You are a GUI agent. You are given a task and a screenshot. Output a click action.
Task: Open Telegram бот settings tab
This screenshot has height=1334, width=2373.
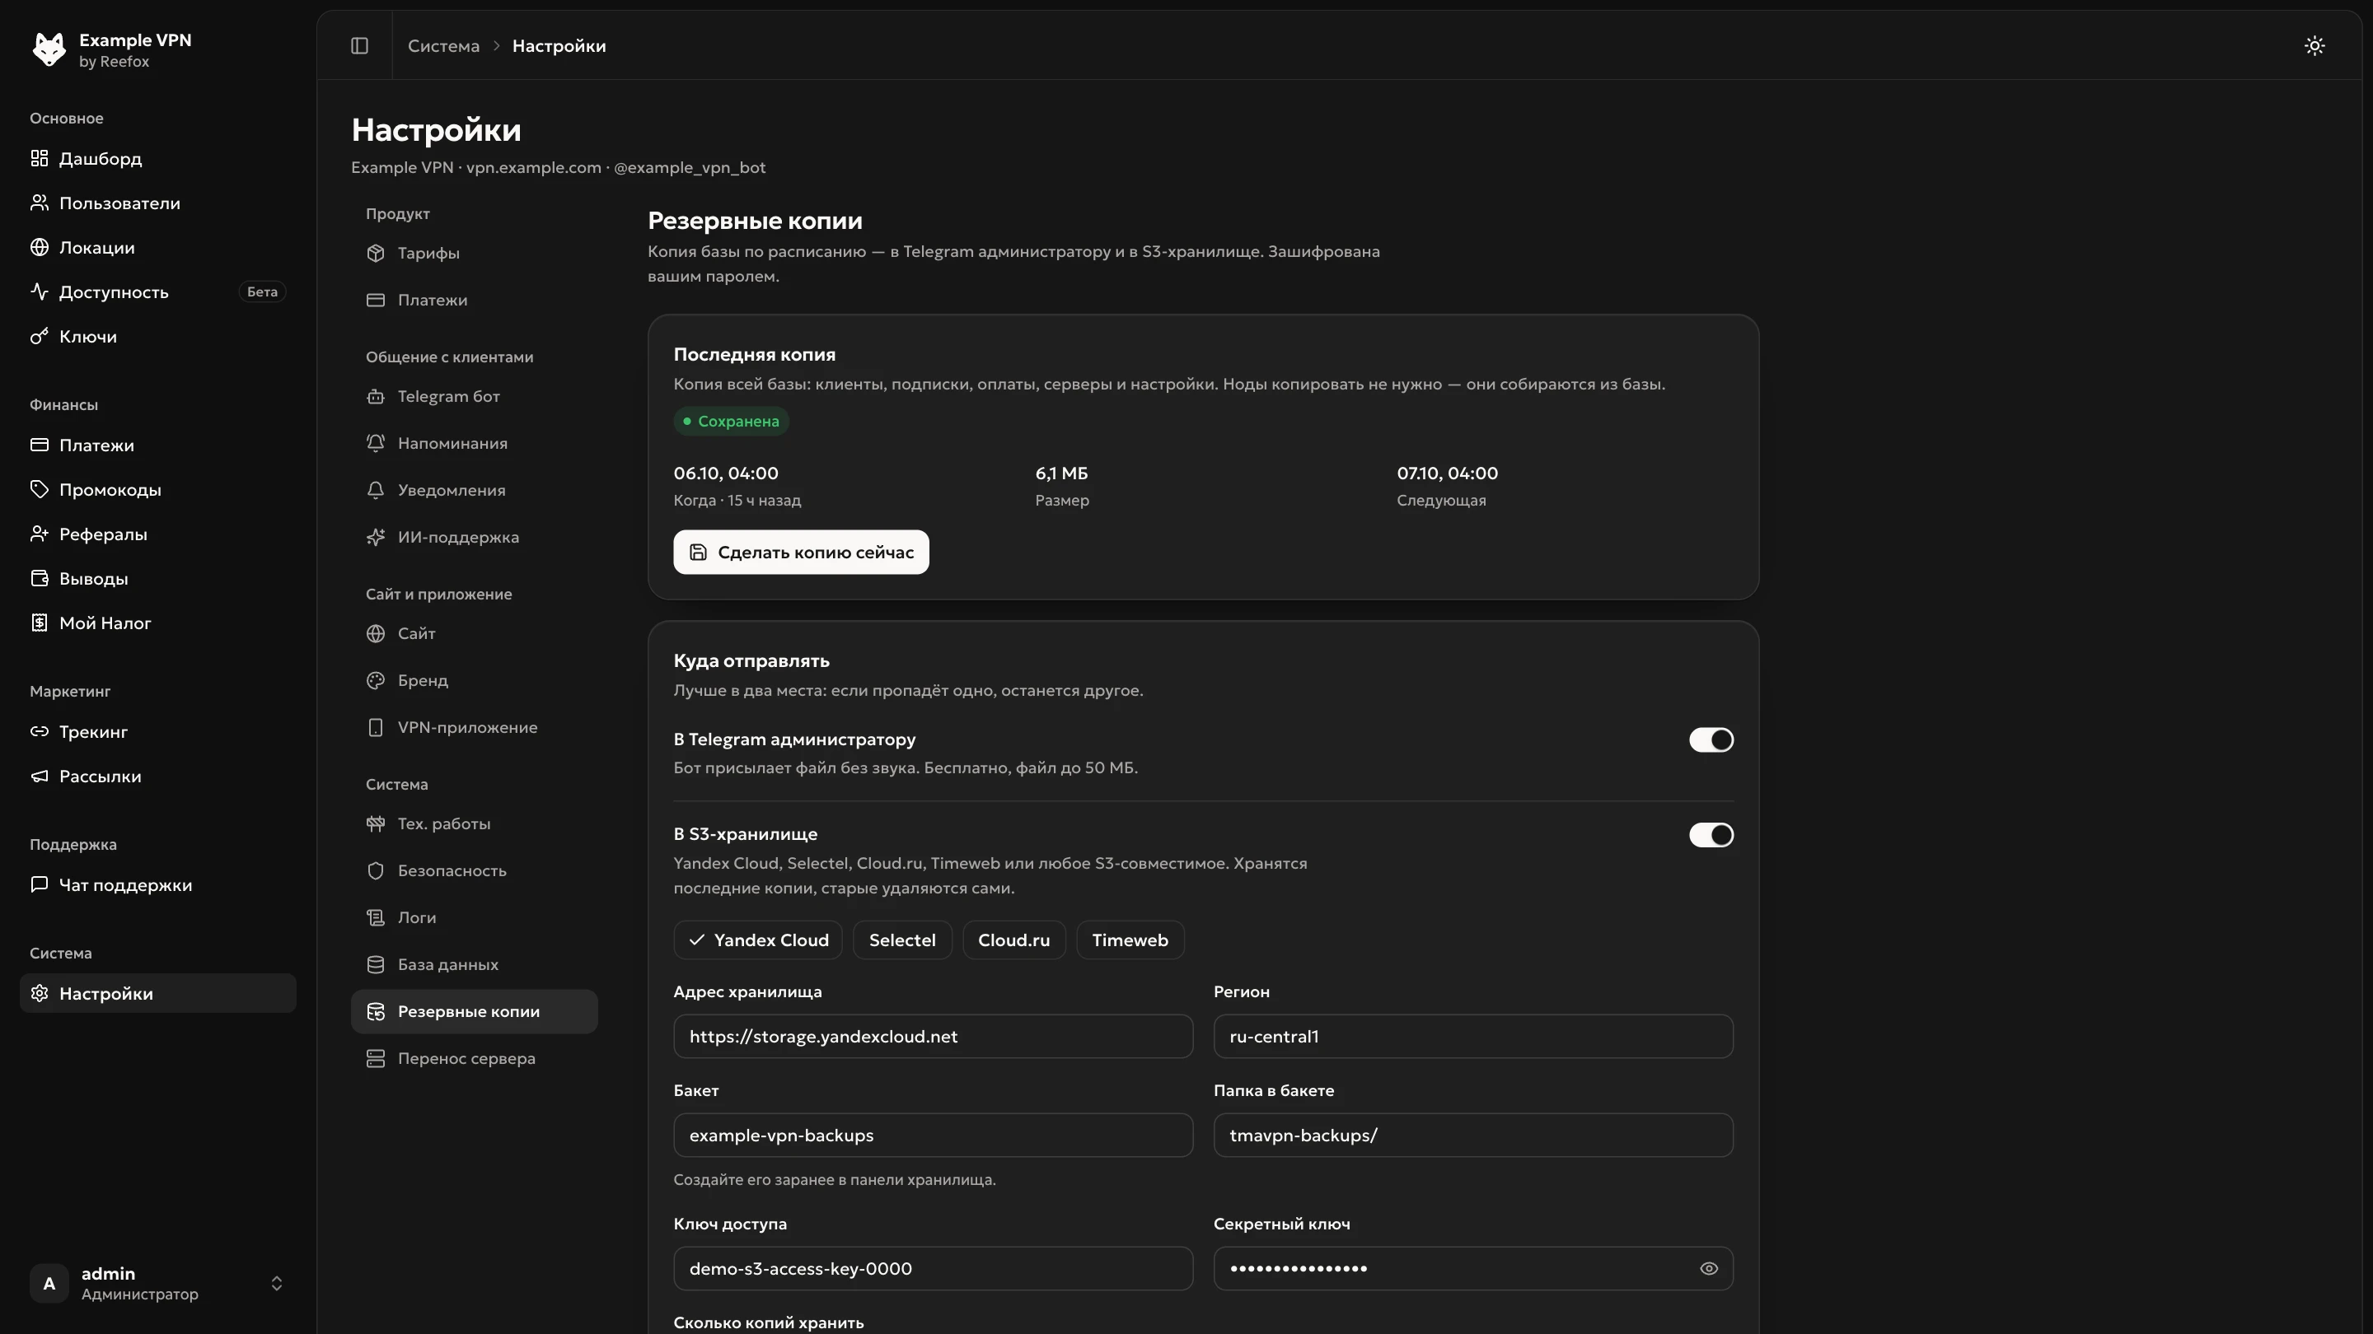[474, 396]
